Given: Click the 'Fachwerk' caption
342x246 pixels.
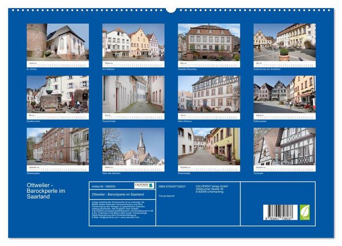Looking at the screenshot, I should click(x=258, y=174).
